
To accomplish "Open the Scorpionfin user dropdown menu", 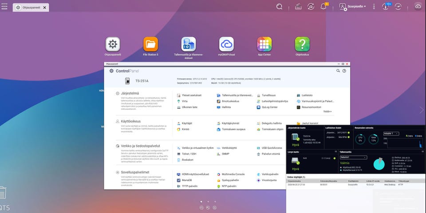I will click(x=352, y=7).
